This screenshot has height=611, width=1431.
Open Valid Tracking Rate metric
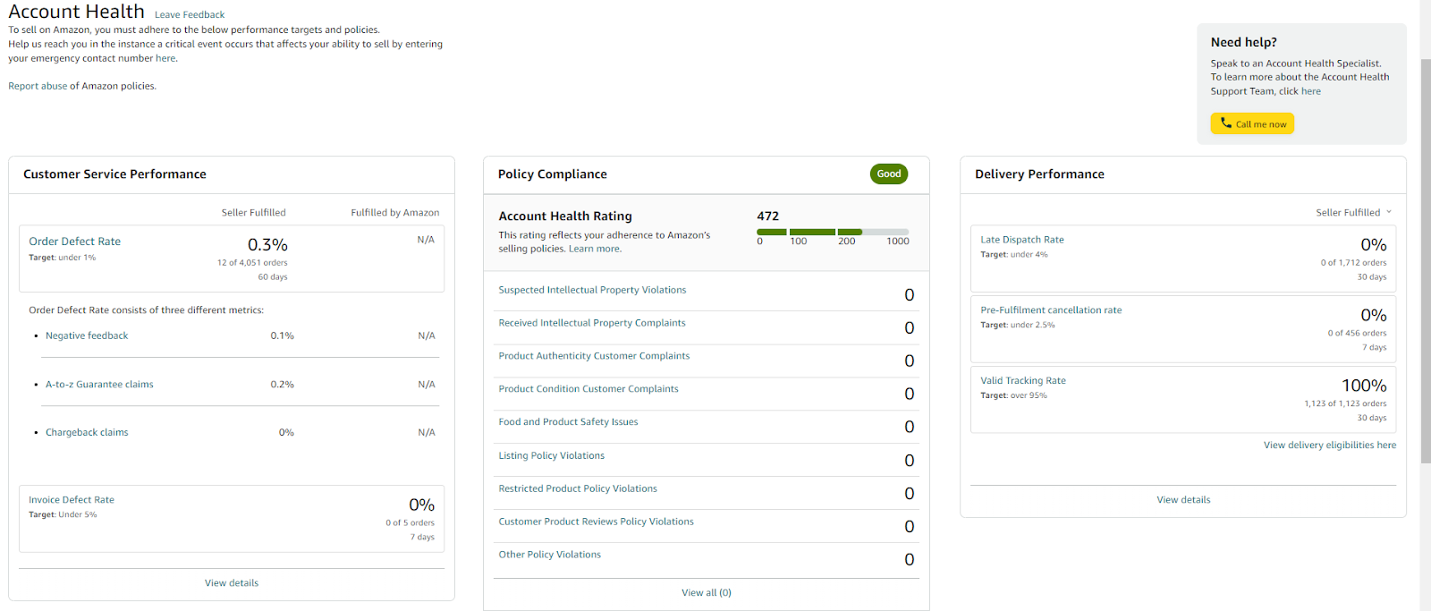point(1023,380)
